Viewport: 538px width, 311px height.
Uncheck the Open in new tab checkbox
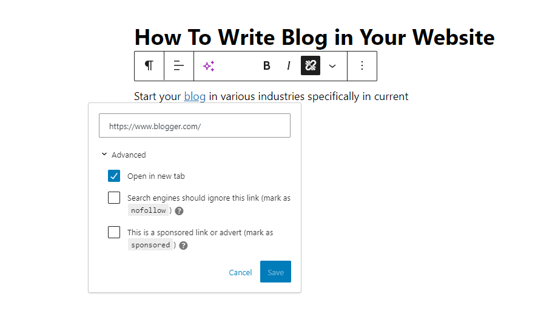point(114,176)
